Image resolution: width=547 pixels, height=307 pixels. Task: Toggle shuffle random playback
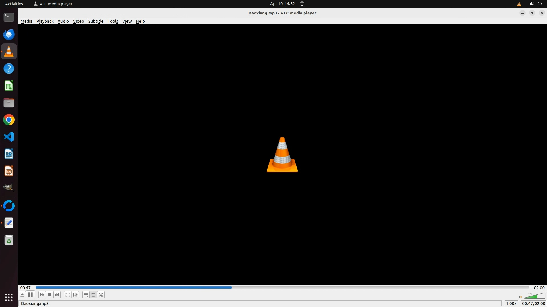point(101,295)
